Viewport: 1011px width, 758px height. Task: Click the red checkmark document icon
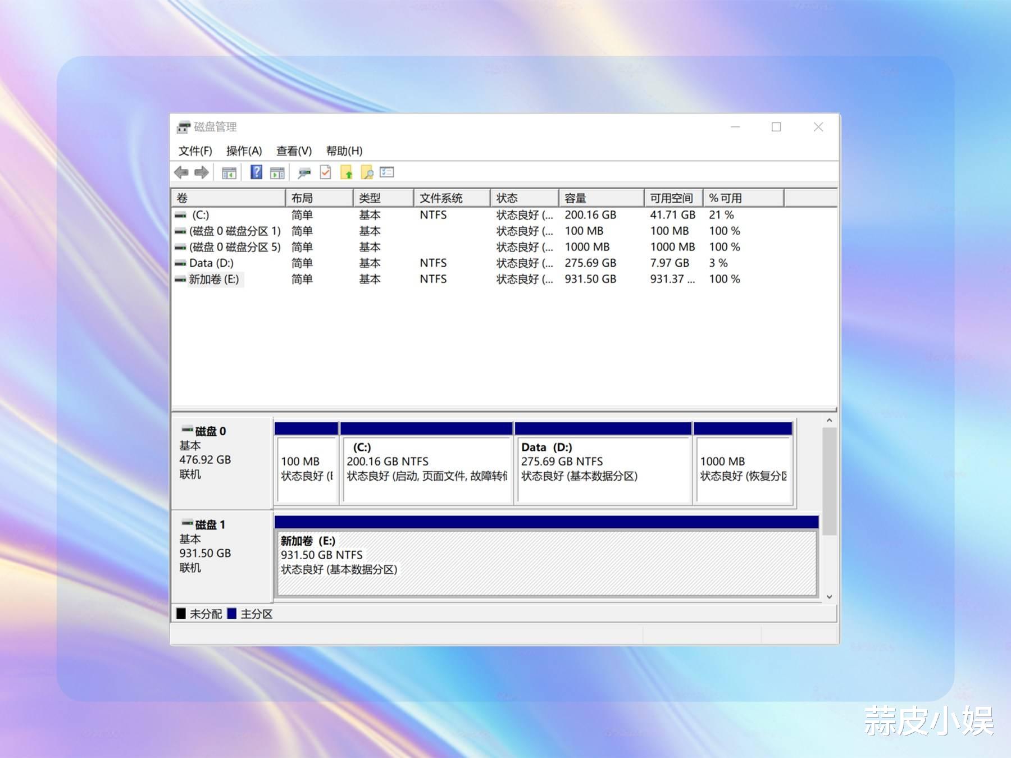point(326,172)
